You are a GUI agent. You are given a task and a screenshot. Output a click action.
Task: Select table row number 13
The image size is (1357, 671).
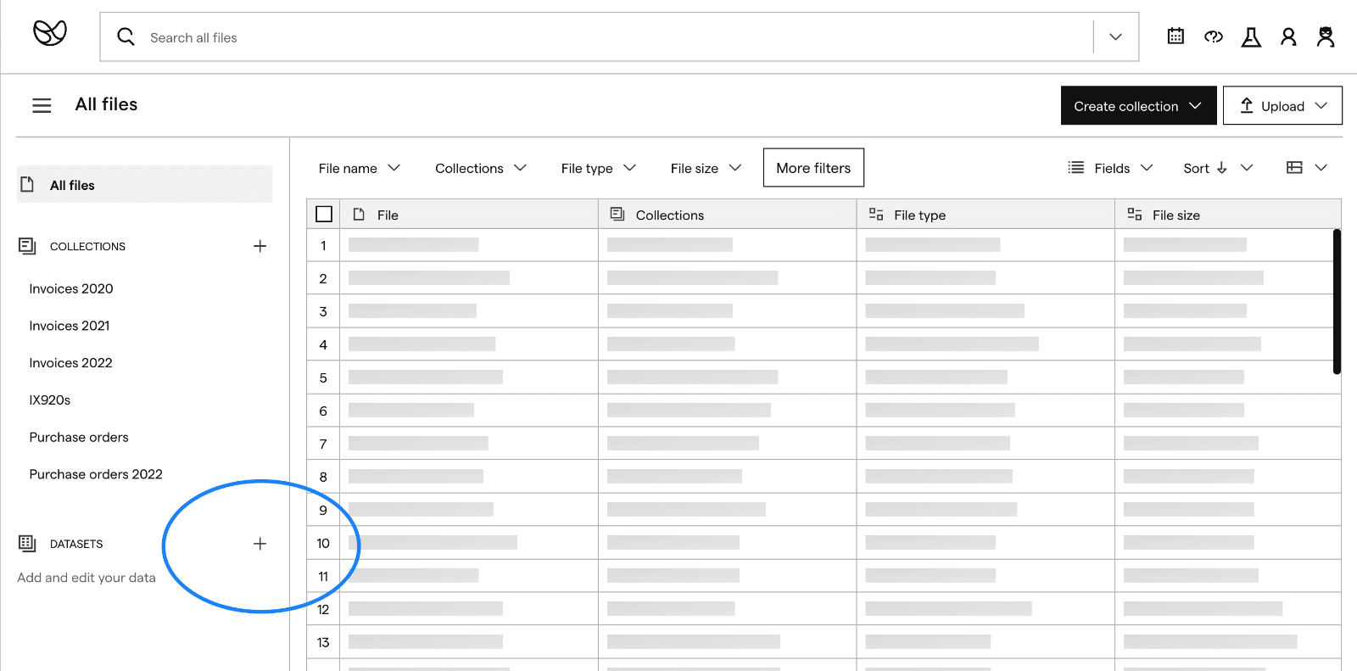click(x=323, y=642)
